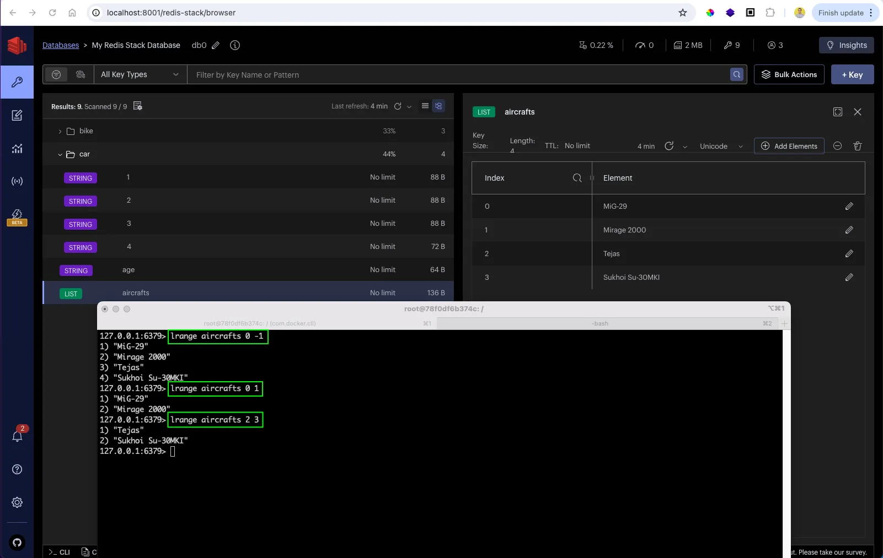Open auto-refresh options for keys list
The image size is (883, 558).
pyautogui.click(x=409, y=107)
